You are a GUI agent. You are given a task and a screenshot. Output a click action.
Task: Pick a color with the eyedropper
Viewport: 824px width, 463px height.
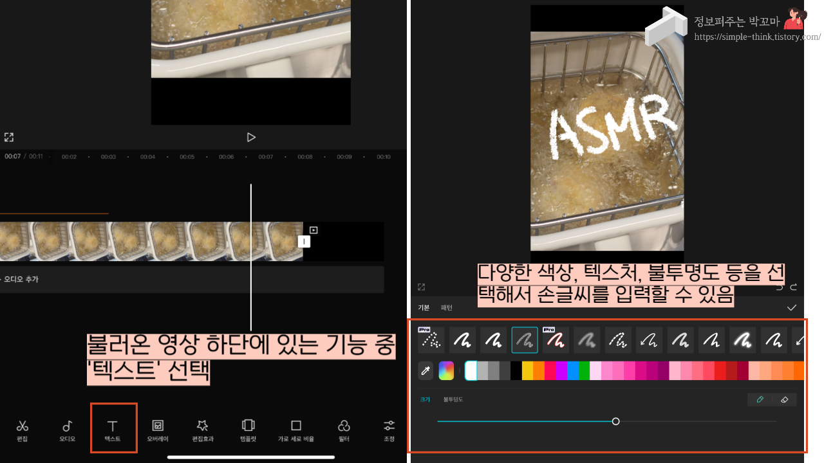point(426,370)
